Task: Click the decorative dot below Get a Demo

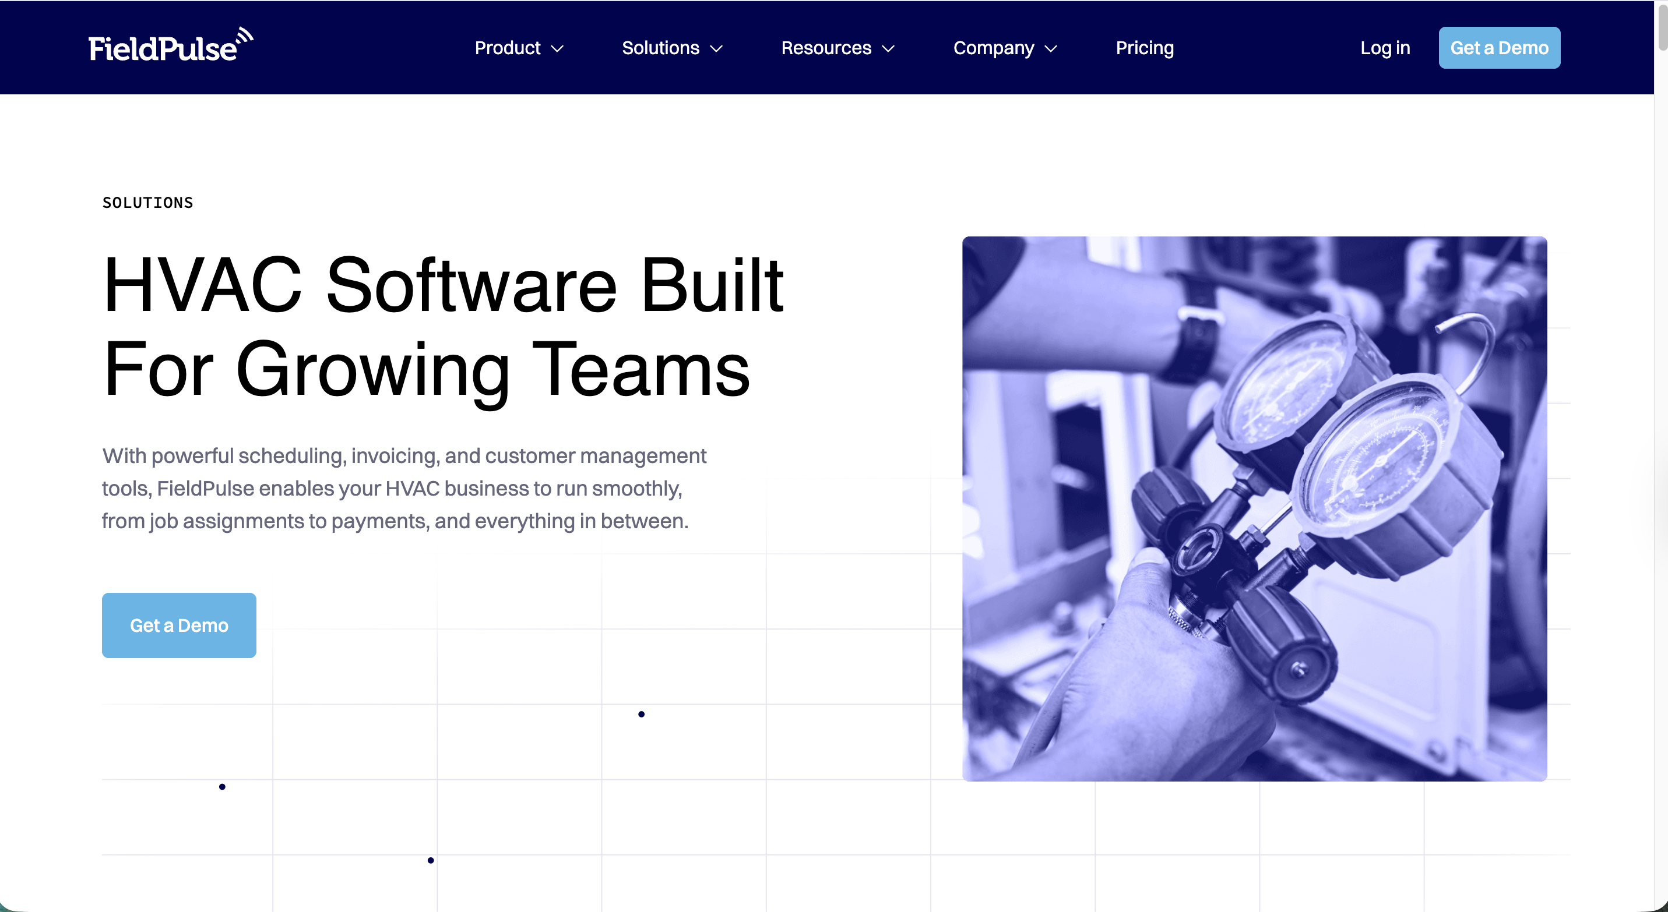Action: pyautogui.click(x=222, y=787)
